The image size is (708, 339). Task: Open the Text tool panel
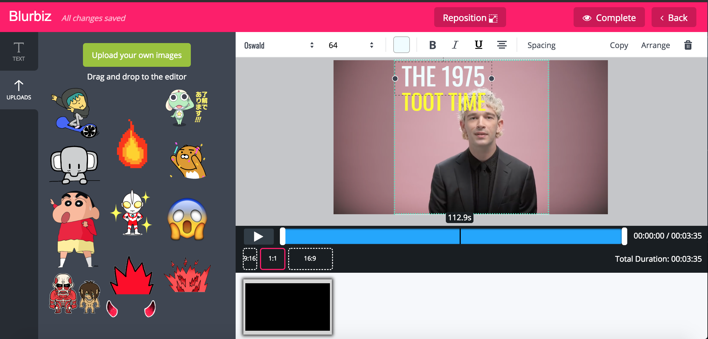point(19,51)
